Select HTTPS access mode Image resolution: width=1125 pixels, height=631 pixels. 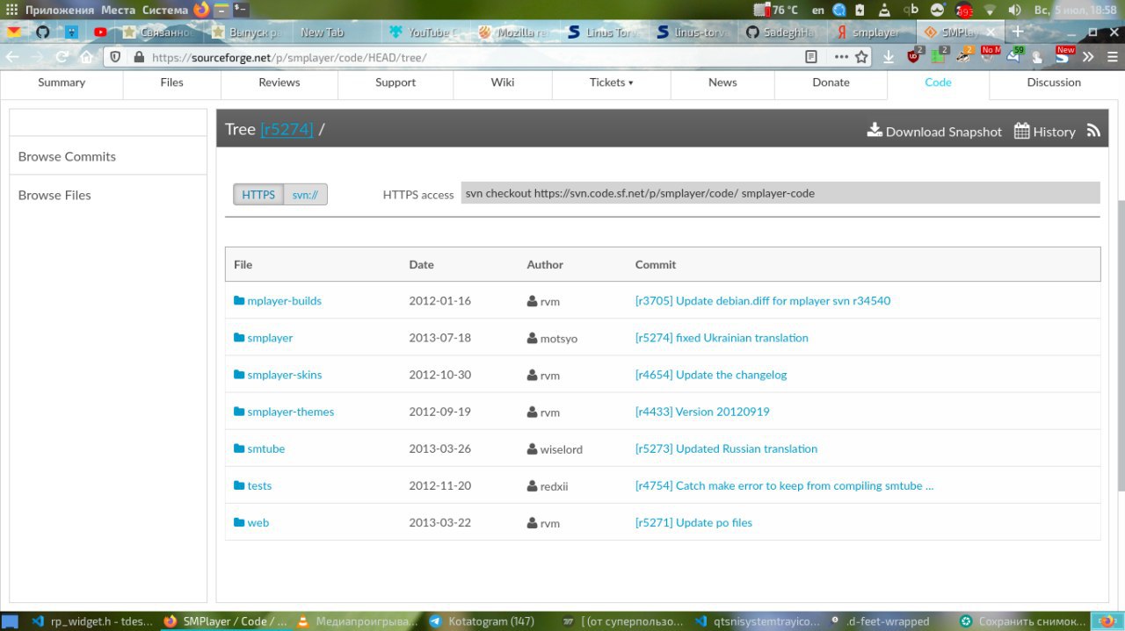(x=258, y=194)
